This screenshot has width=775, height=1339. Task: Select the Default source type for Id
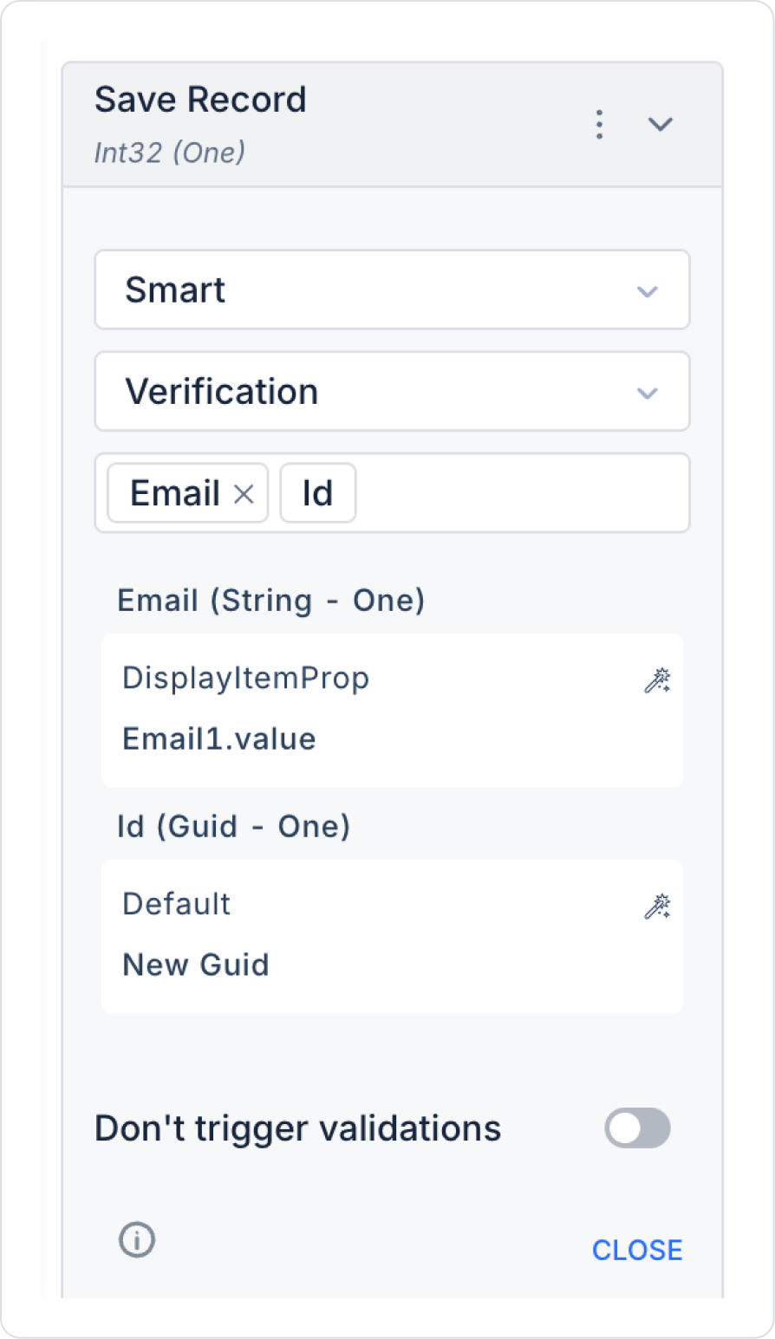point(177,905)
